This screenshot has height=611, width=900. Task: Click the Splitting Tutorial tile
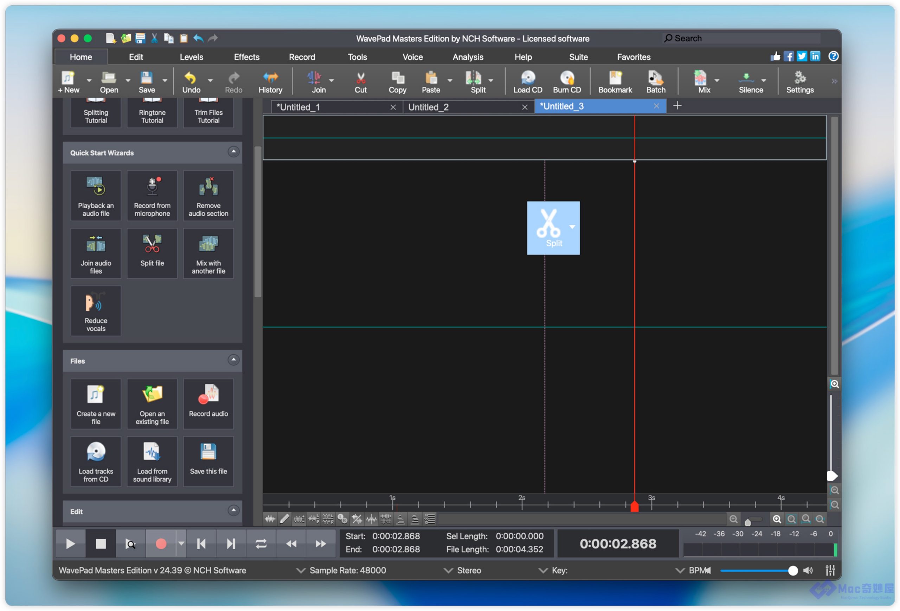point(96,112)
